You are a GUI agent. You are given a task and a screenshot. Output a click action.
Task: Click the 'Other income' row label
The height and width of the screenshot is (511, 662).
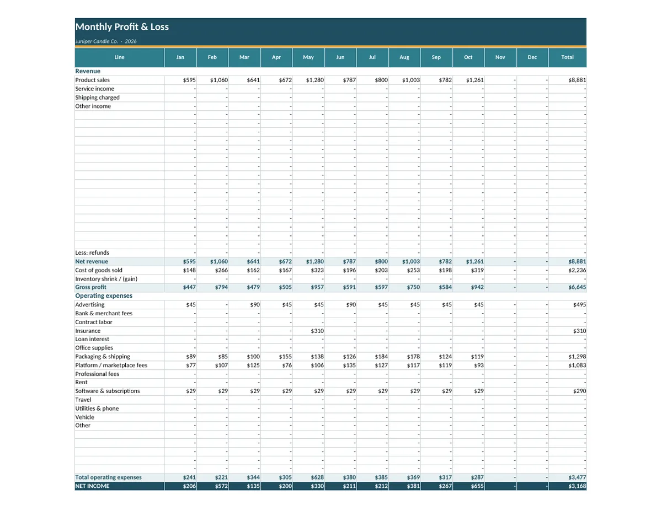[x=93, y=106]
